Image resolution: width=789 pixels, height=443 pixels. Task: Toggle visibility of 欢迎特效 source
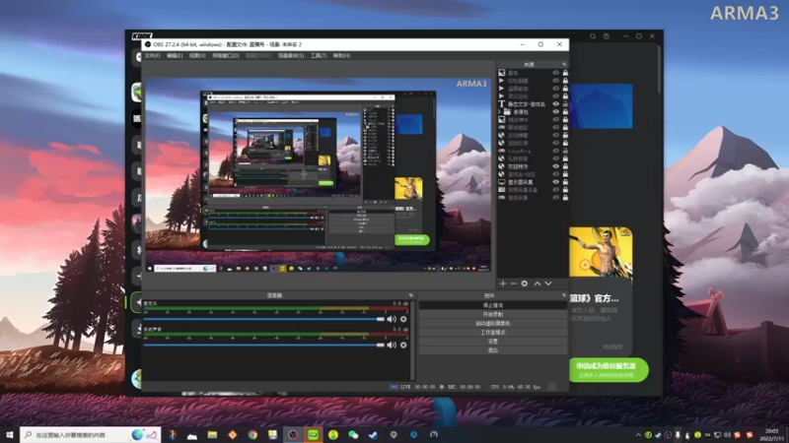click(x=556, y=166)
